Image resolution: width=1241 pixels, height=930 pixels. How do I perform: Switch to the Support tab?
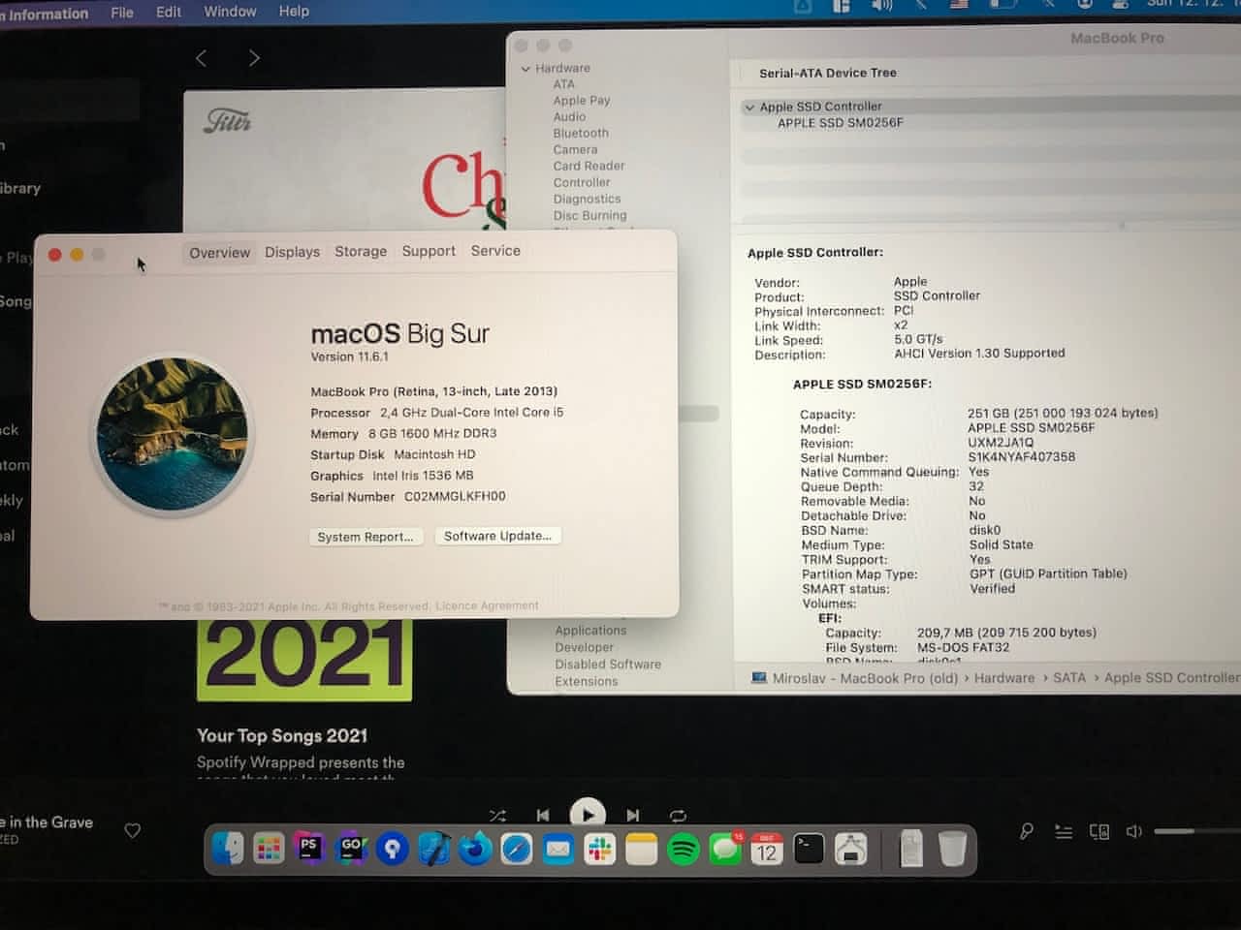[429, 251]
